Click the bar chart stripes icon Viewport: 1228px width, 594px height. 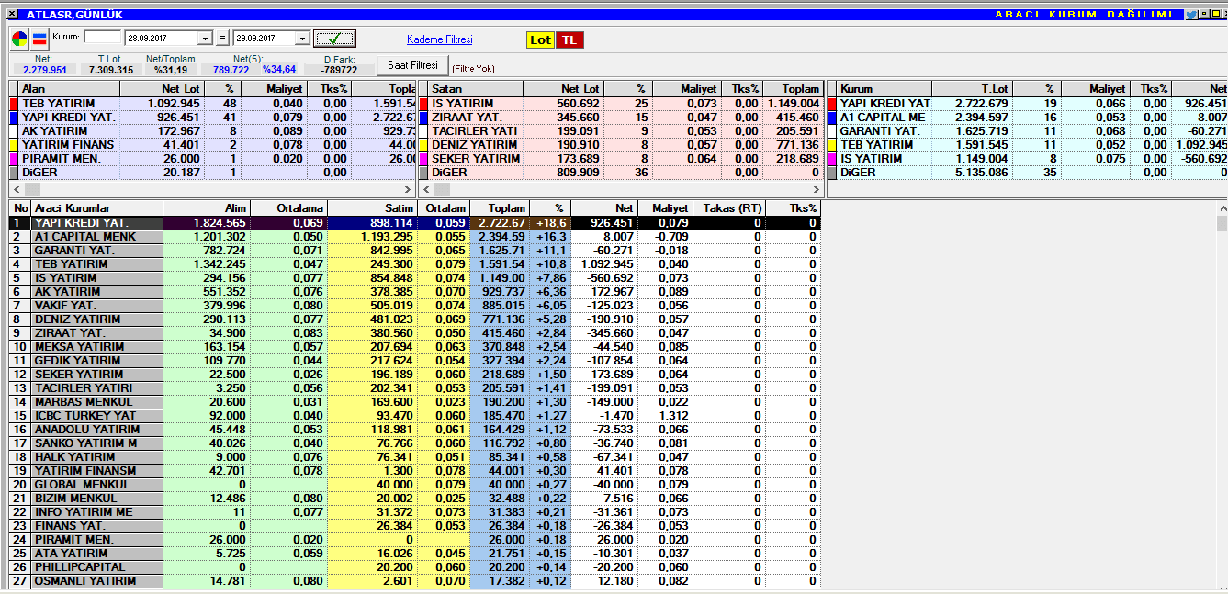39,39
